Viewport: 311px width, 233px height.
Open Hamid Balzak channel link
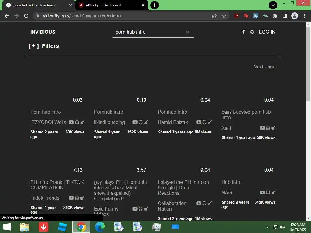pyautogui.click(x=173, y=123)
